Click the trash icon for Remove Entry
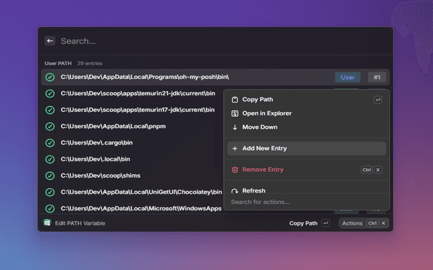 pyautogui.click(x=235, y=170)
